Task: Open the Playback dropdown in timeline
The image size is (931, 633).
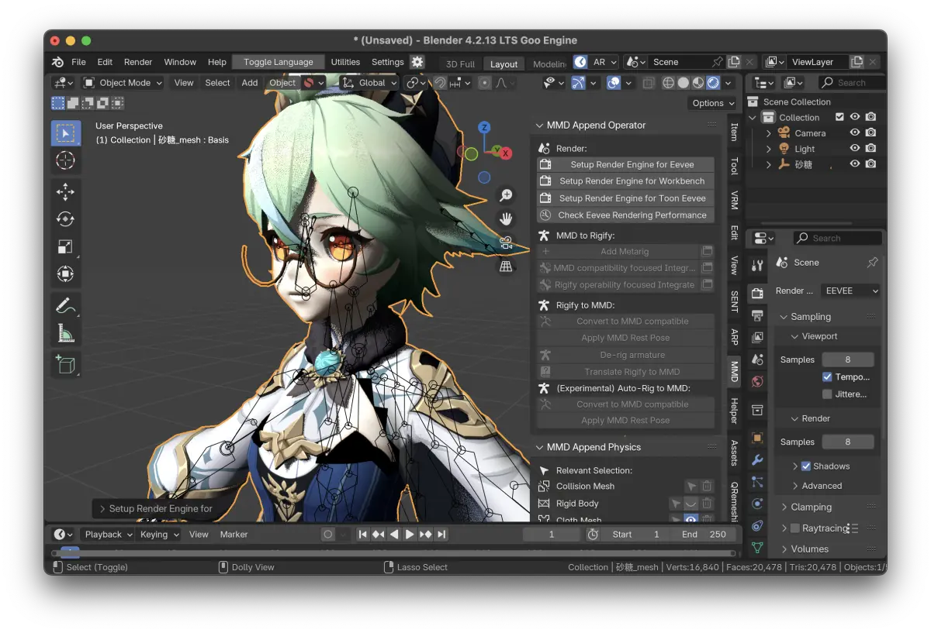Action: [108, 534]
